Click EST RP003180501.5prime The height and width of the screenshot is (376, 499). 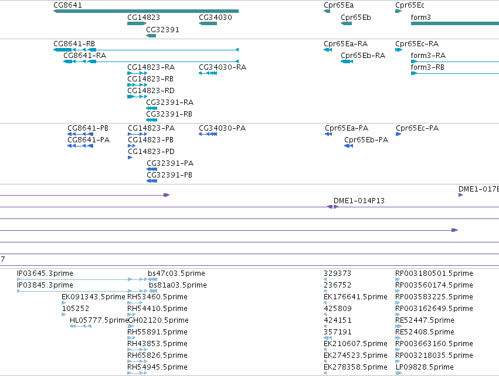pyautogui.click(x=398, y=279)
